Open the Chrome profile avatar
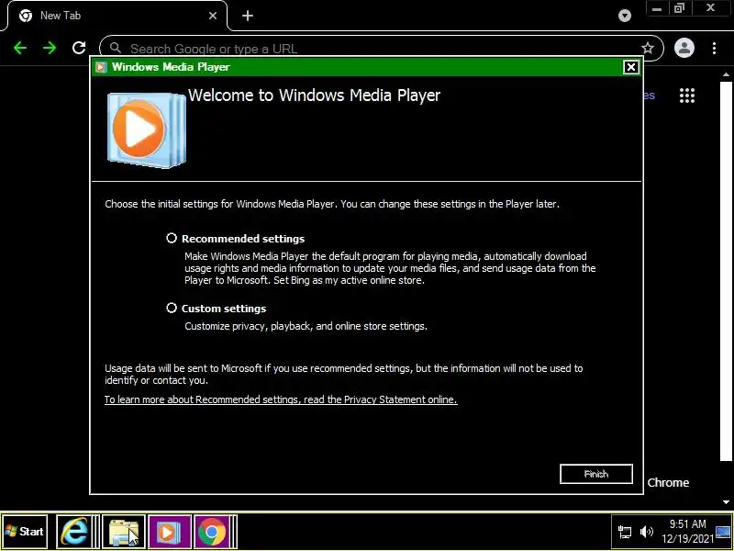Viewport: 734px width, 551px height. [684, 48]
